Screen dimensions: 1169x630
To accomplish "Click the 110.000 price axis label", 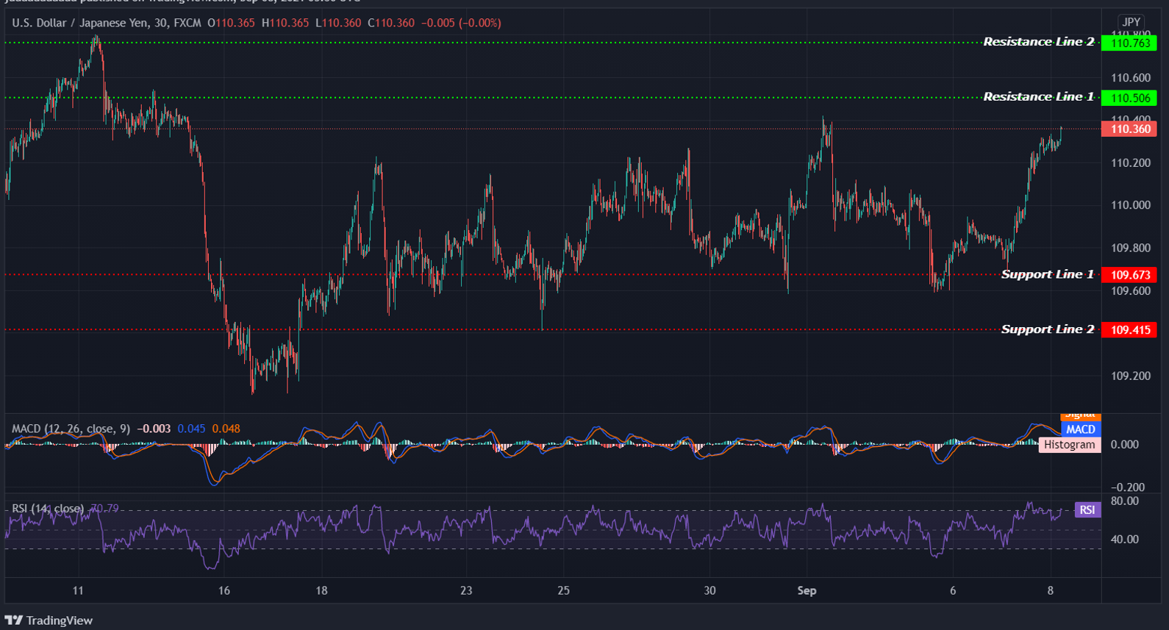I will [x=1131, y=205].
